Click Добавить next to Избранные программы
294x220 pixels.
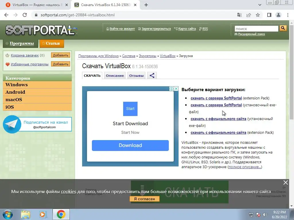[x=60, y=64]
